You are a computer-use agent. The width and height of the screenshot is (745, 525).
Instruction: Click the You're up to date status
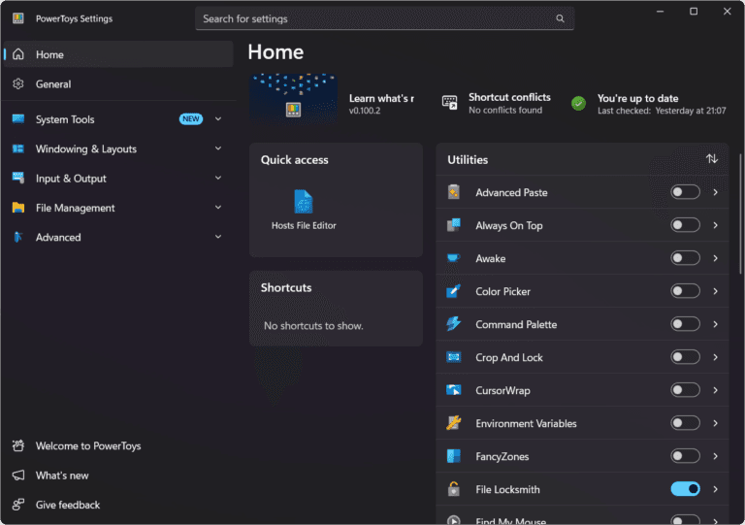click(x=649, y=103)
